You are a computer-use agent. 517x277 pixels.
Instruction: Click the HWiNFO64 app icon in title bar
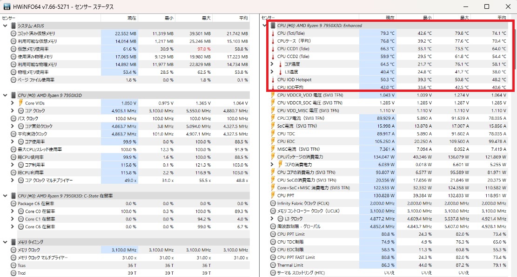[7, 6]
